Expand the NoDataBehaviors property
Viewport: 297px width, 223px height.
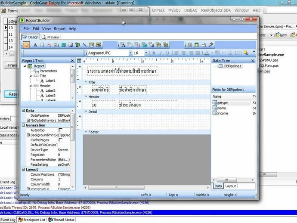tap(28, 120)
